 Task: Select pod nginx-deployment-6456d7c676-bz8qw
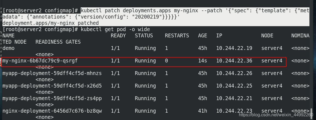tap(52, 111)
